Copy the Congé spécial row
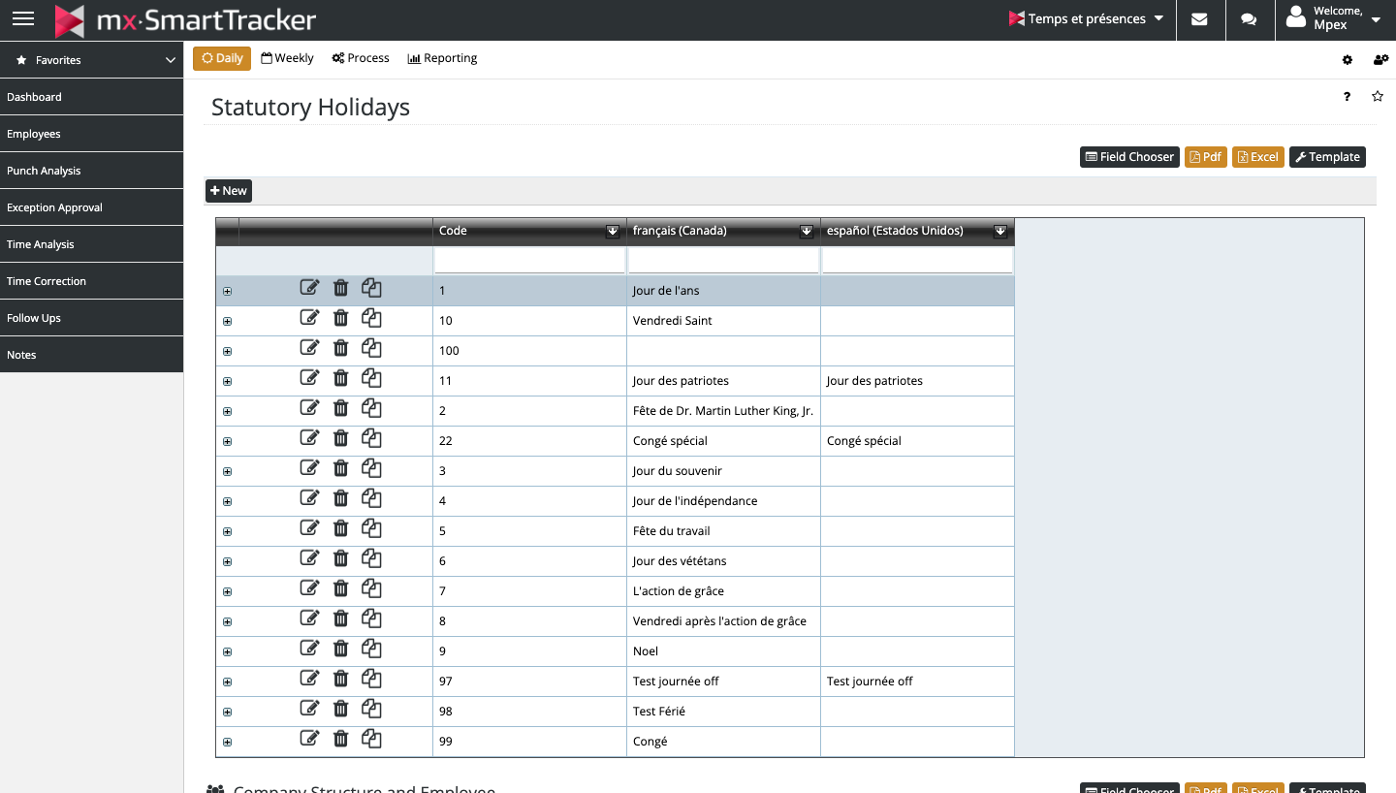 click(371, 438)
